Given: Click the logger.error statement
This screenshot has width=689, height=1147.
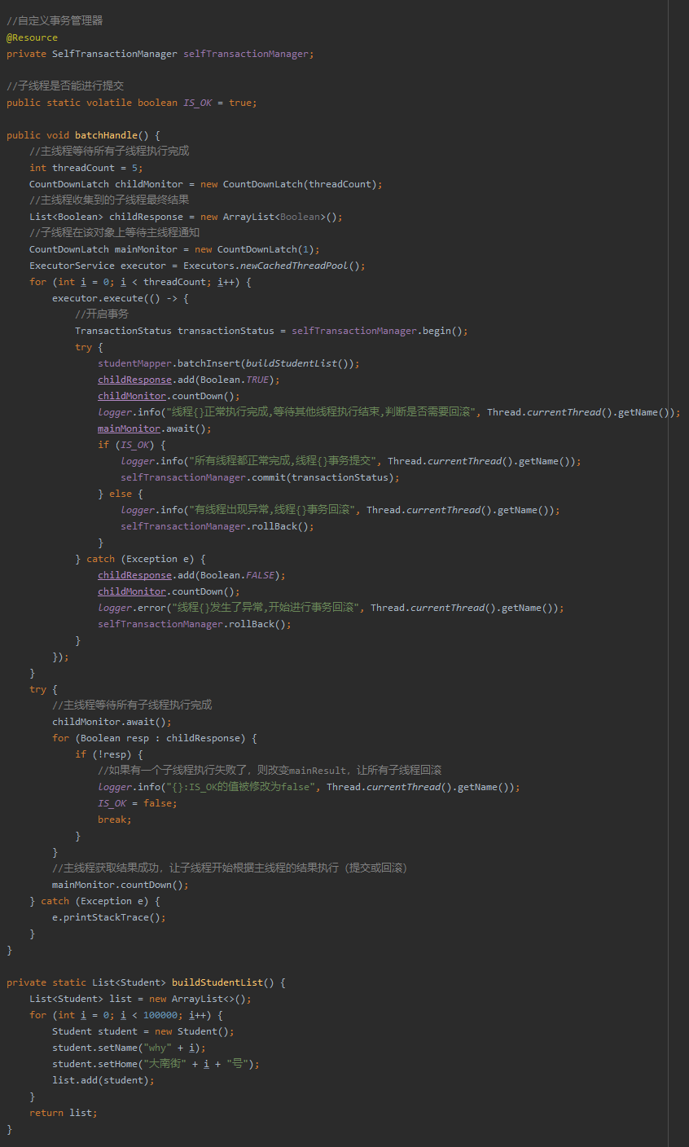Looking at the screenshot, I should pos(140,608).
